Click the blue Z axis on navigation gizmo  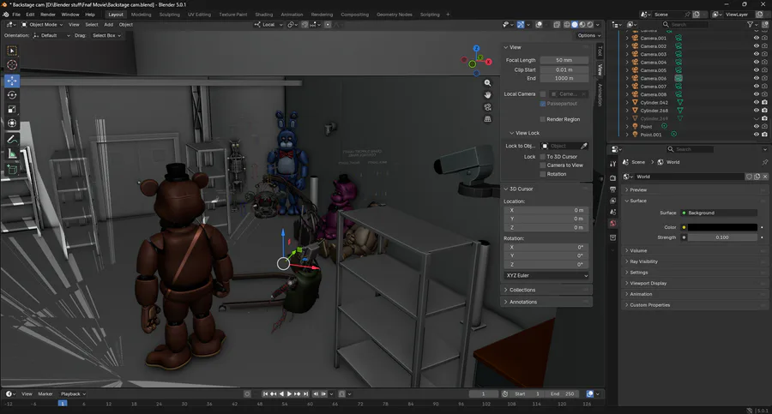tap(476, 48)
